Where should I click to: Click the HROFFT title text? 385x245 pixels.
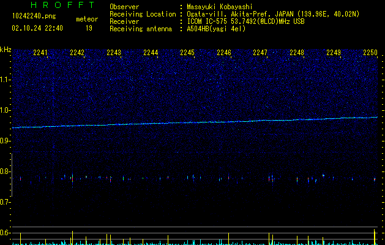(x=63, y=5)
